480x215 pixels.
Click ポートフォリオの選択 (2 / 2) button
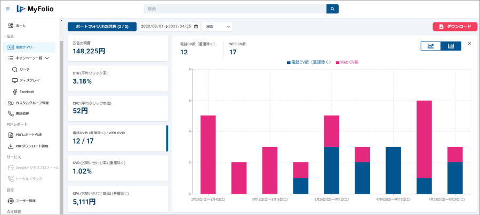coord(102,27)
